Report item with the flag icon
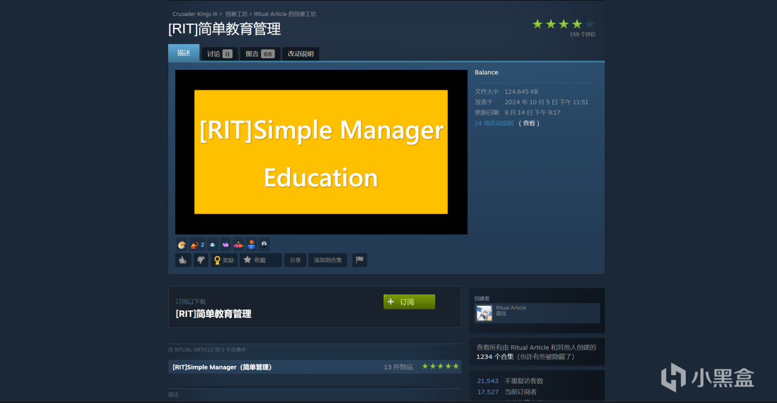The height and width of the screenshot is (403, 777). coord(359,260)
